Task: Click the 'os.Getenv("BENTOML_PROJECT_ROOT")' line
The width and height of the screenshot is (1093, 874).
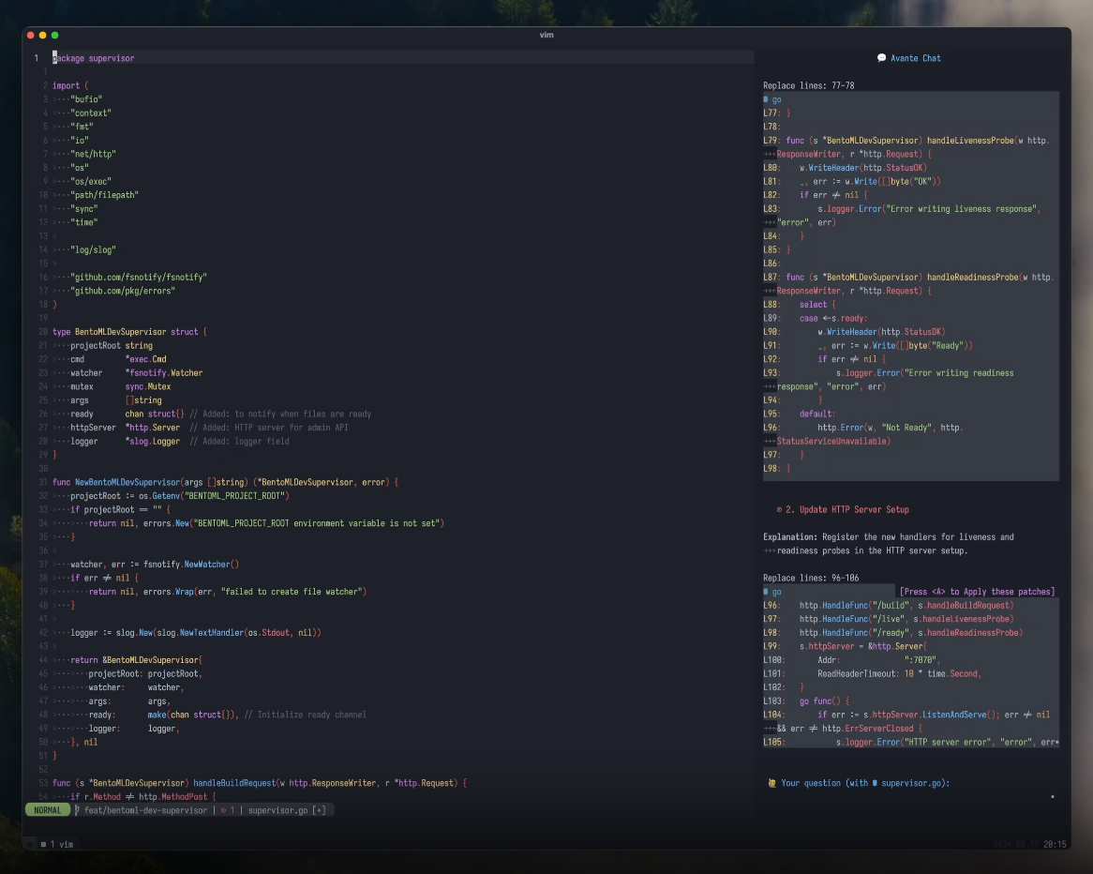Action: coord(180,496)
